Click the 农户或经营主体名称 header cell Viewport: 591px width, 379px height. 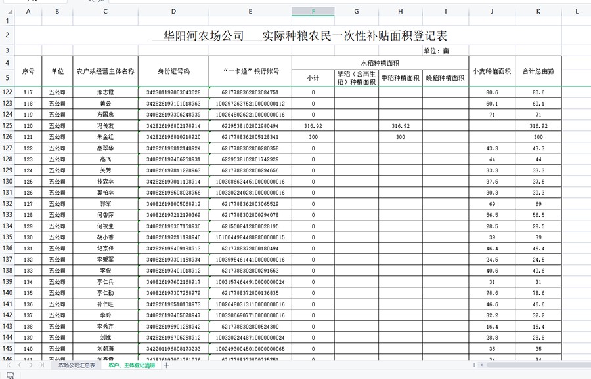click(105, 71)
